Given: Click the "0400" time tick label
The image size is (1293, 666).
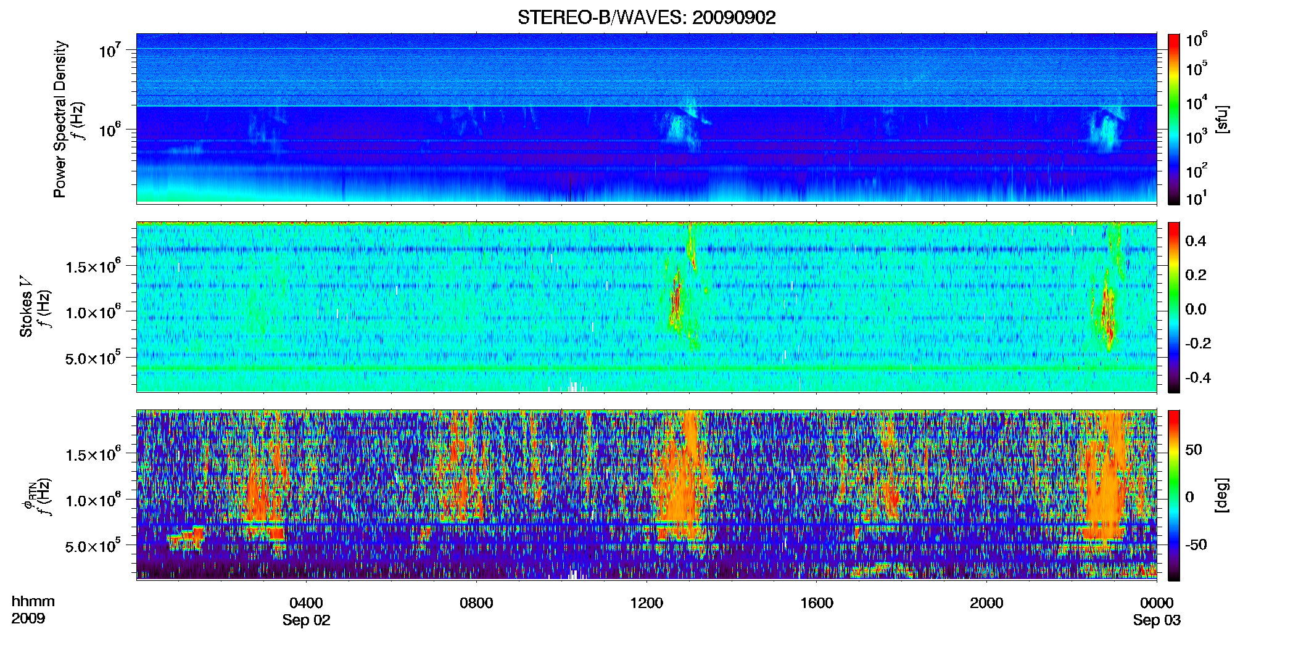Looking at the screenshot, I should 307,602.
